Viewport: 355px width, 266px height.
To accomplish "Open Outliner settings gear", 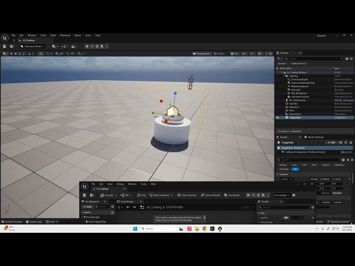I will [351, 59].
